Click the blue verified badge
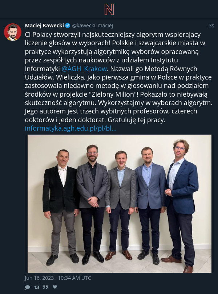 pyautogui.click(x=68, y=26)
